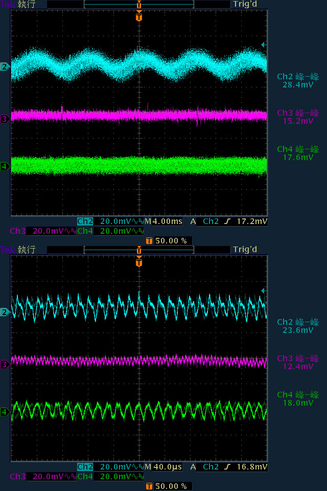Click the trigger level arrow of the 17.2mV capture
The image size is (327, 491).
coord(264,45)
